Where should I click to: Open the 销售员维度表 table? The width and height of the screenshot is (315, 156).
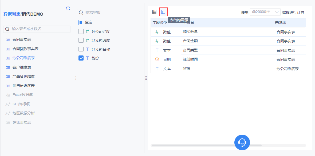23,86
